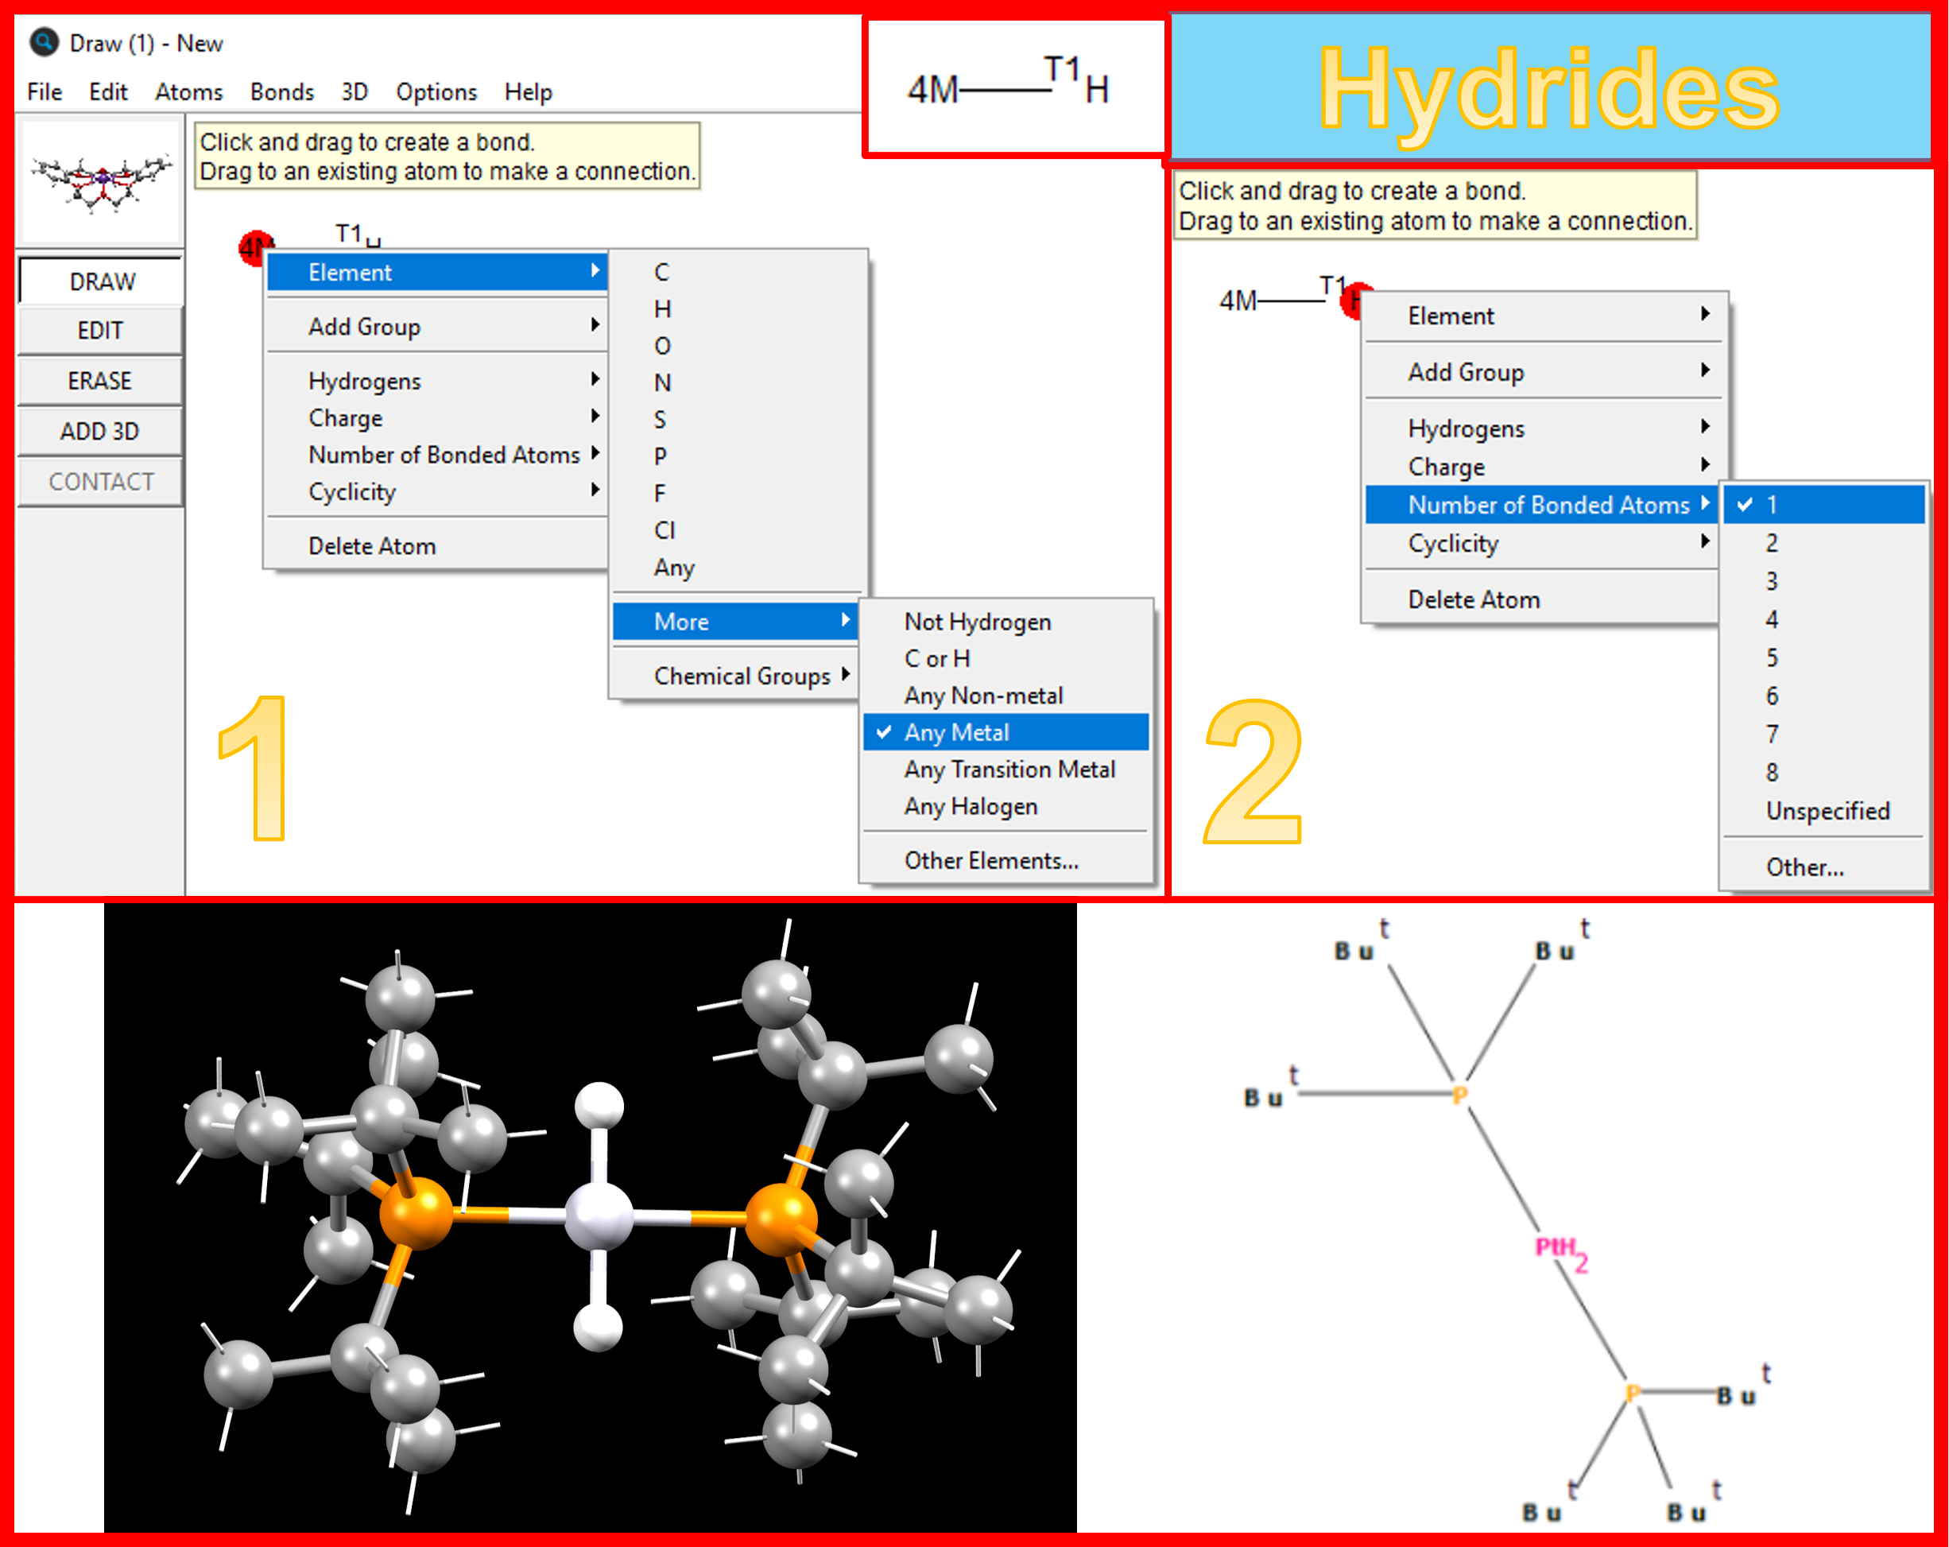Open the Options menu
The height and width of the screenshot is (1547, 1949).
pyautogui.click(x=436, y=92)
